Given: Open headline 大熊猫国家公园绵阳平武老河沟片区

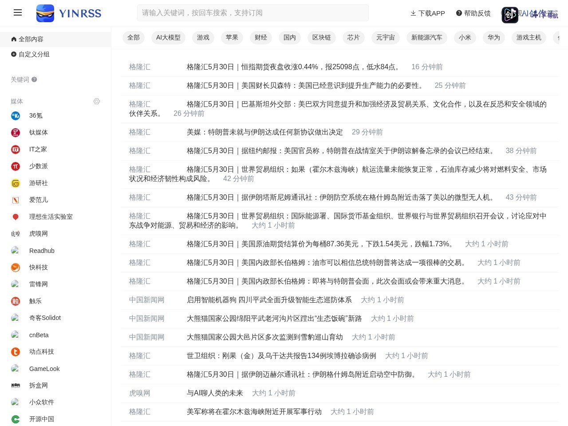Looking at the screenshot, I should [274, 319].
